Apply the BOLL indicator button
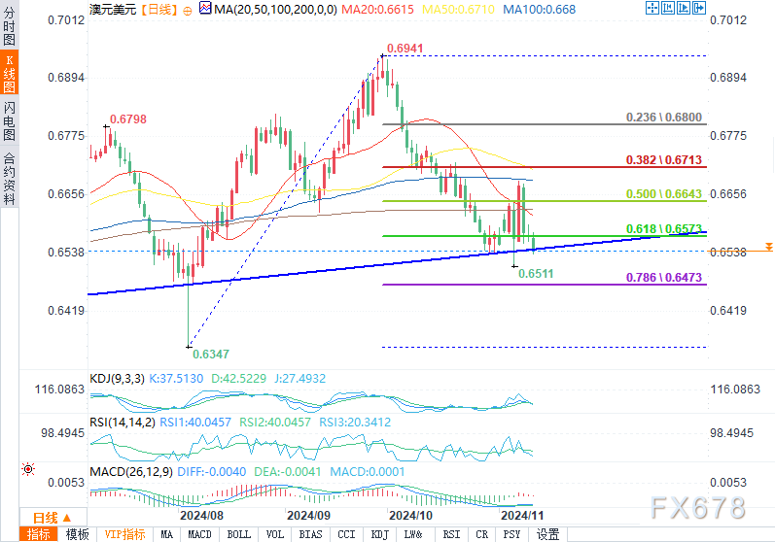 coord(239,534)
